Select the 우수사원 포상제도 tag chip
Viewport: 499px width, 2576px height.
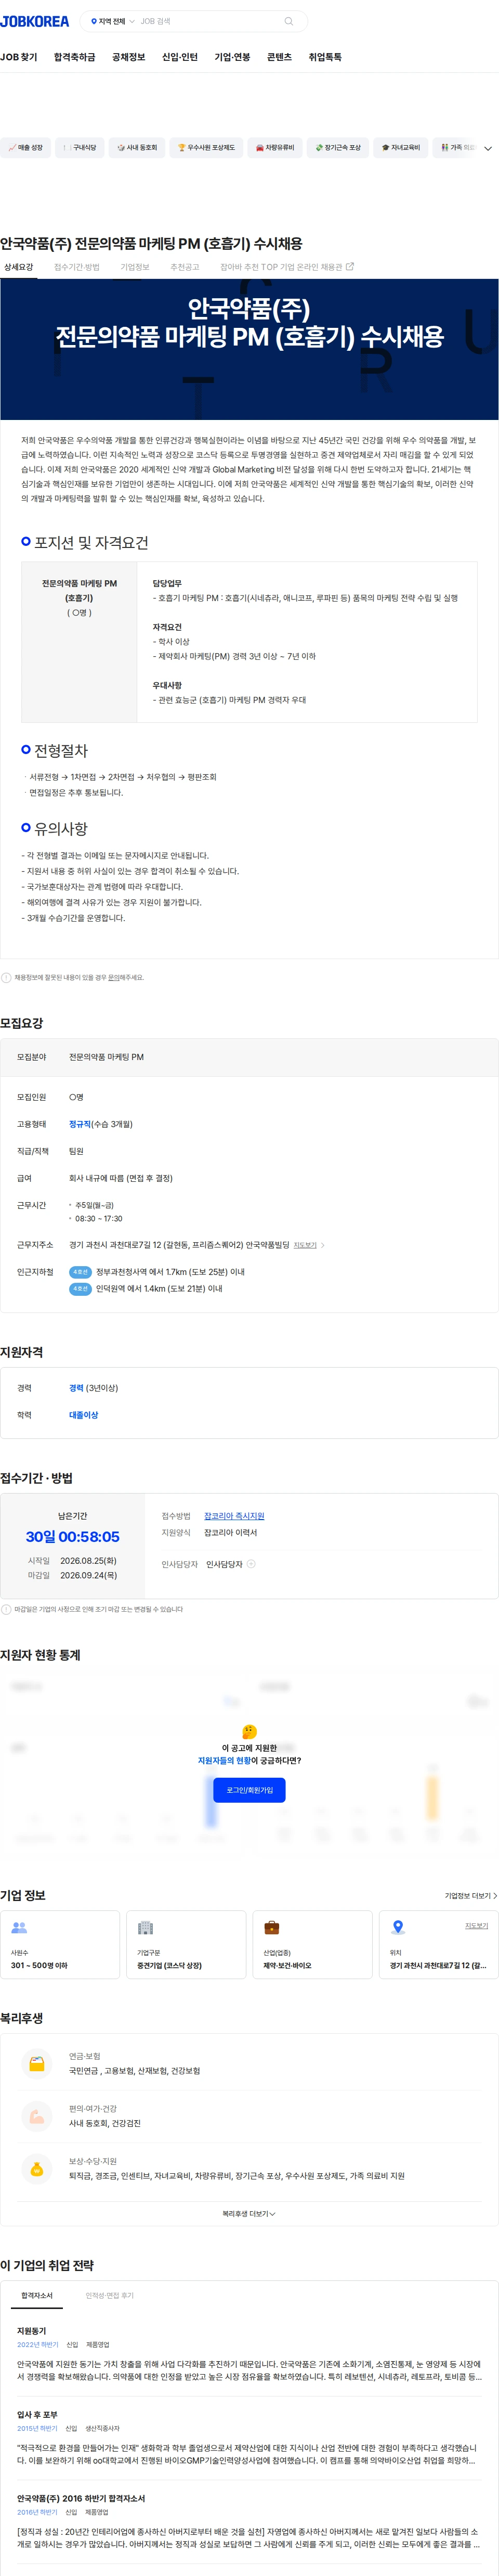pyautogui.click(x=206, y=147)
